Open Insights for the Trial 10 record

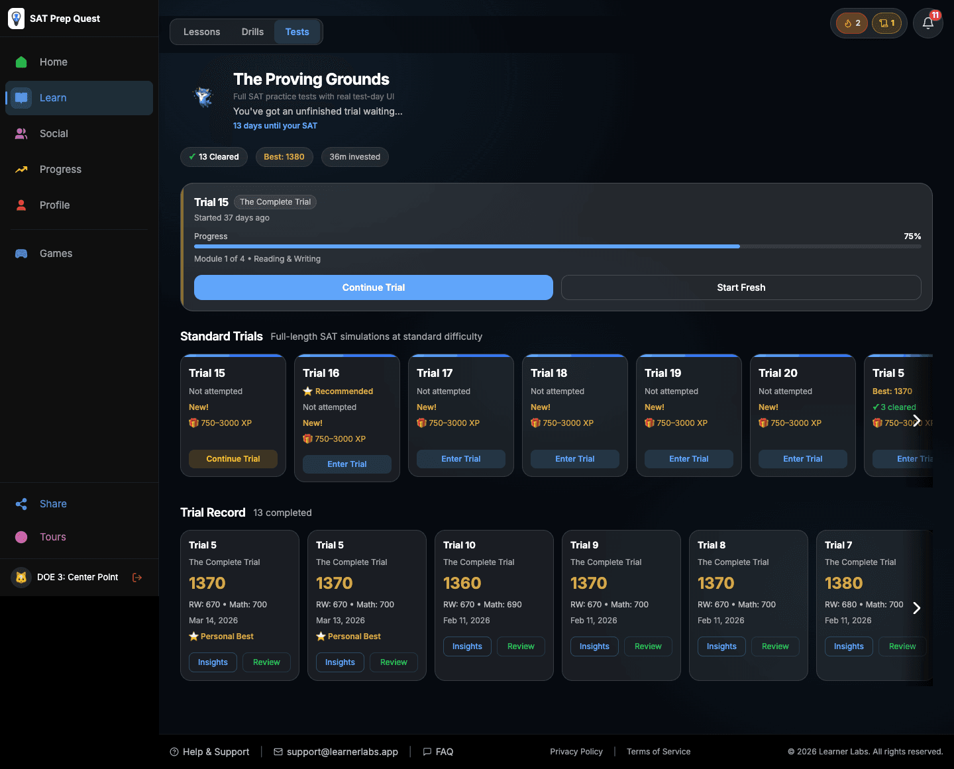click(467, 646)
